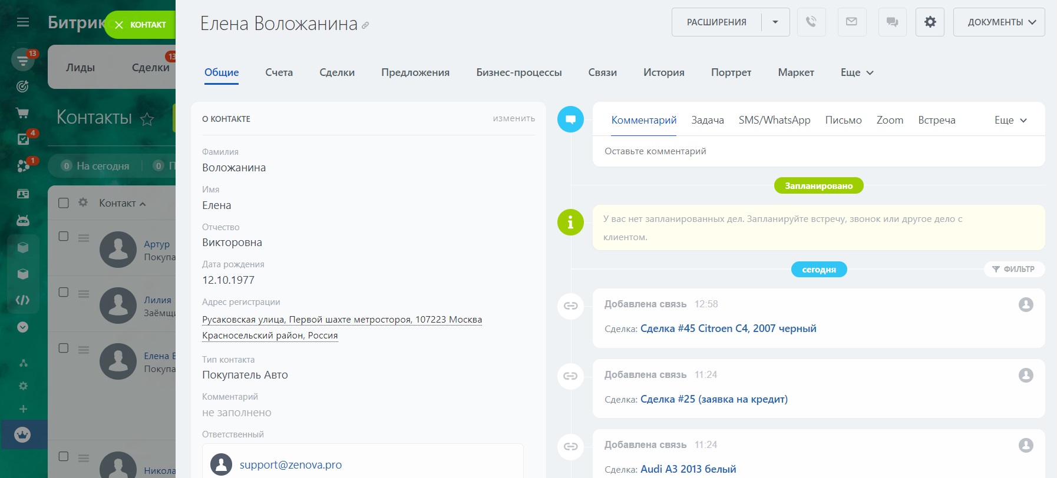Expand Еще in the timeline activity tabs
The image size is (1057, 478).
1010,120
